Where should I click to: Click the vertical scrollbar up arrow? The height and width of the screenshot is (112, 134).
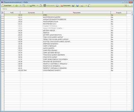coord(132,12)
